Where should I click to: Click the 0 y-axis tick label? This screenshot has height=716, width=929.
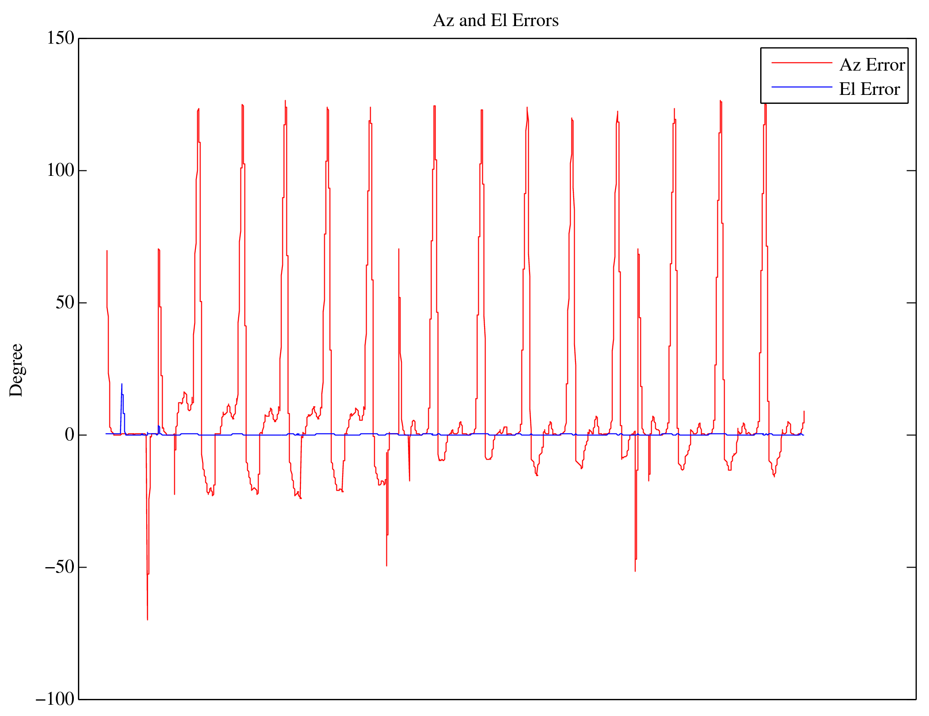(x=69, y=435)
